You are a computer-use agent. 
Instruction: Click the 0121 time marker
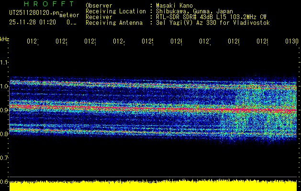33,41
